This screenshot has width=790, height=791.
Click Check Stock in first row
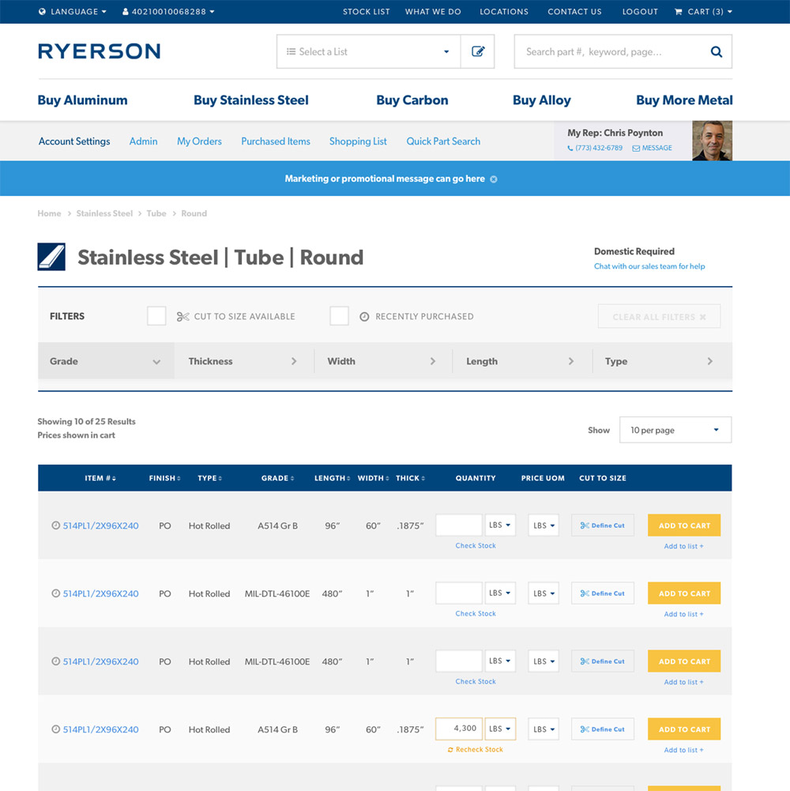point(476,546)
